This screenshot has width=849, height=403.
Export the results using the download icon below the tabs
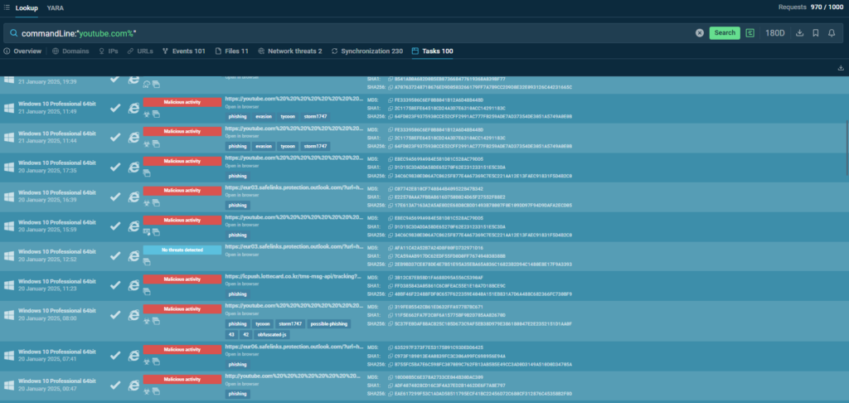tap(842, 68)
